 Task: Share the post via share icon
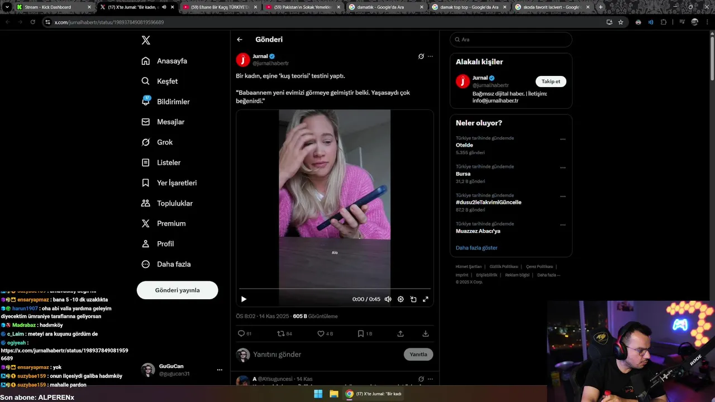pyautogui.click(x=401, y=333)
